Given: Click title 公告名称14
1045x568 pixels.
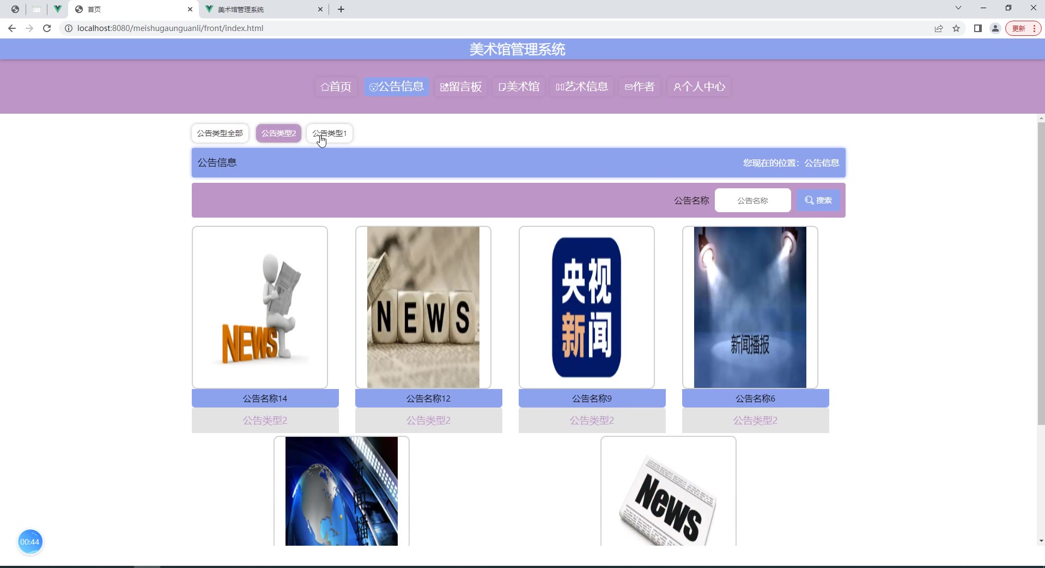Looking at the screenshot, I should click(265, 398).
